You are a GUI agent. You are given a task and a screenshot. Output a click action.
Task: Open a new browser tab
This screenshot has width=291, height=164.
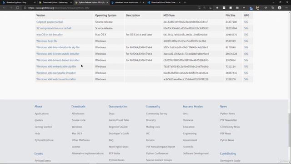(x=185, y=2)
